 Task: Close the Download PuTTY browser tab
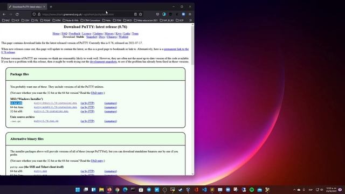click(x=44, y=7)
